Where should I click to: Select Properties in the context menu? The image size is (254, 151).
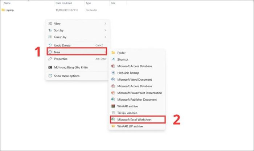tap(77, 59)
